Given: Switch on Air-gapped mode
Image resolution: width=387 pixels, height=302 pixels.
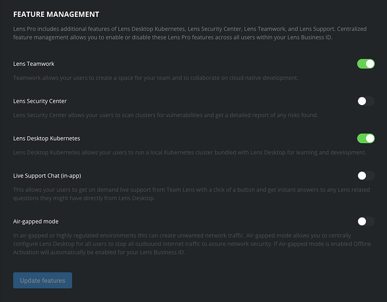Looking at the screenshot, I should (x=366, y=222).
